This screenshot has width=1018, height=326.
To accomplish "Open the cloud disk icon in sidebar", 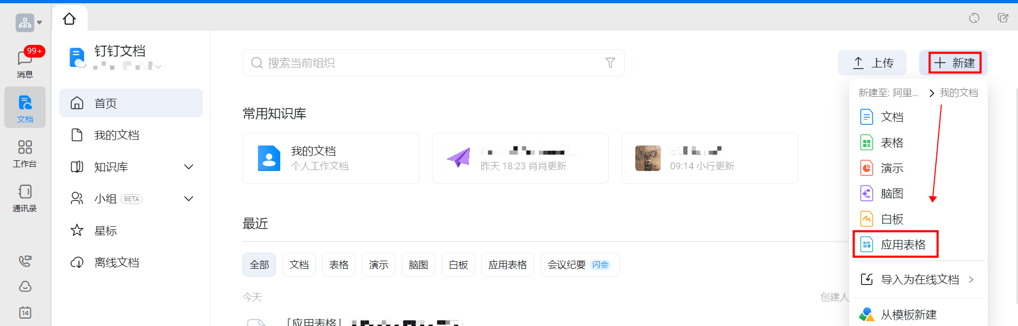I will pyautogui.click(x=25, y=287).
